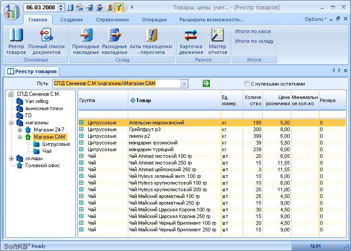Expand the лимон р2 row
The height and width of the screenshot is (251, 351).
click(81, 136)
